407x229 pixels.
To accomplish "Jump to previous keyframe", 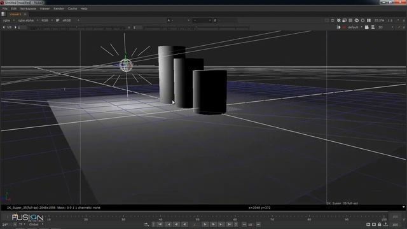I will (x=169, y=225).
